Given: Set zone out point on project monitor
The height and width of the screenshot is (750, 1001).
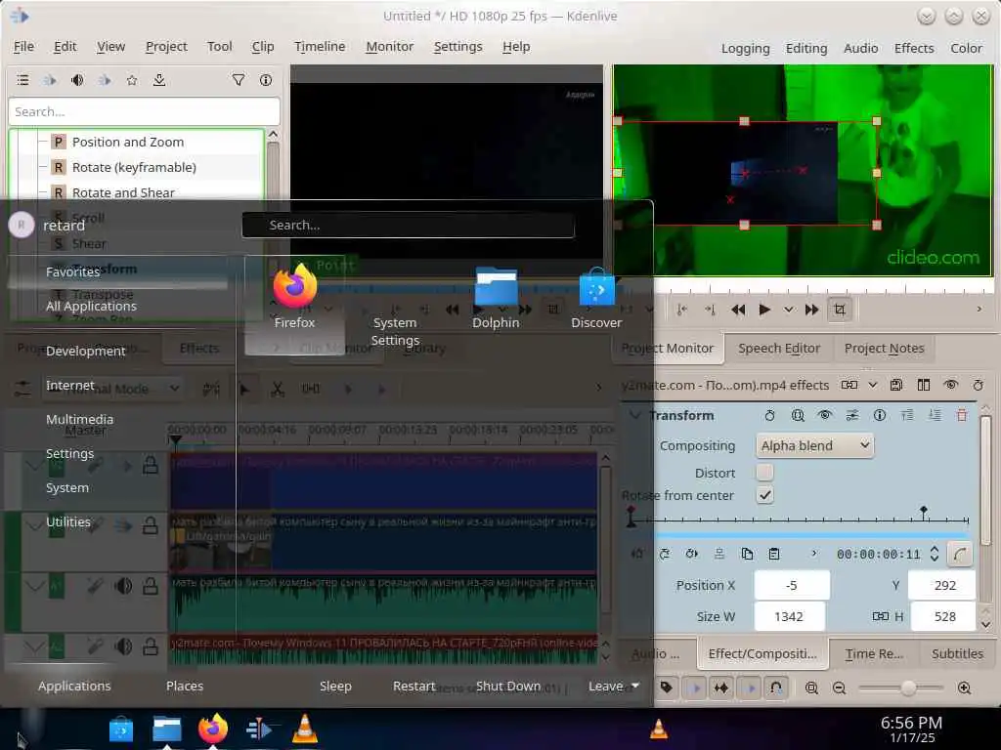Looking at the screenshot, I should pos(710,310).
